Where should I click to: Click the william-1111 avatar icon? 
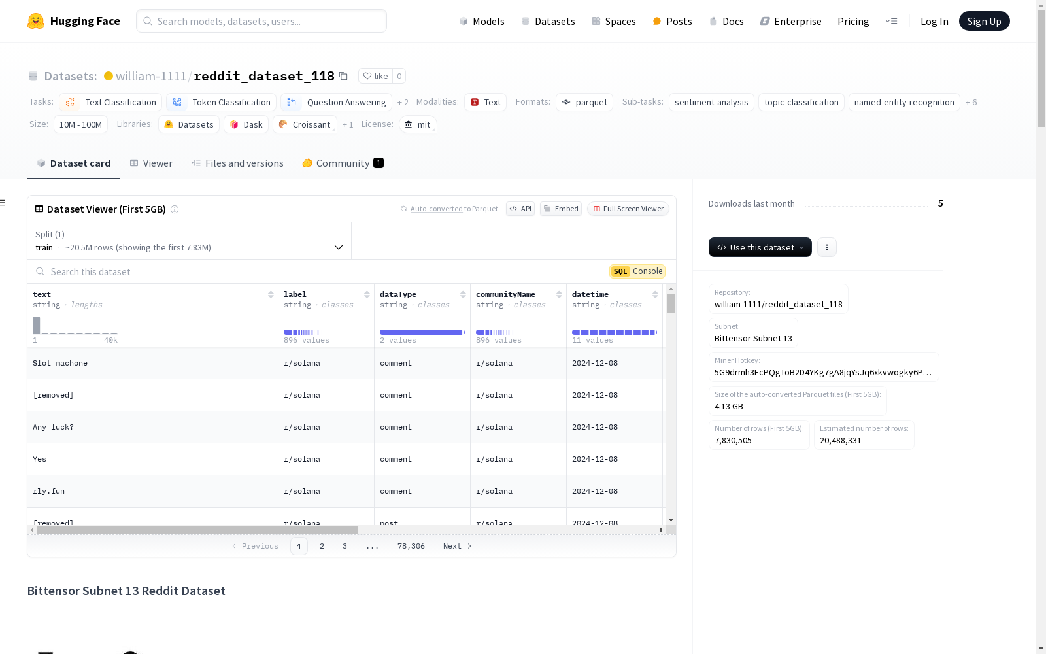pyautogui.click(x=109, y=76)
